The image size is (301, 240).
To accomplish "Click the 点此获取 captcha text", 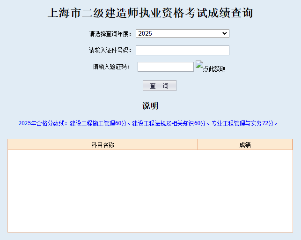I will pyautogui.click(x=214, y=69).
